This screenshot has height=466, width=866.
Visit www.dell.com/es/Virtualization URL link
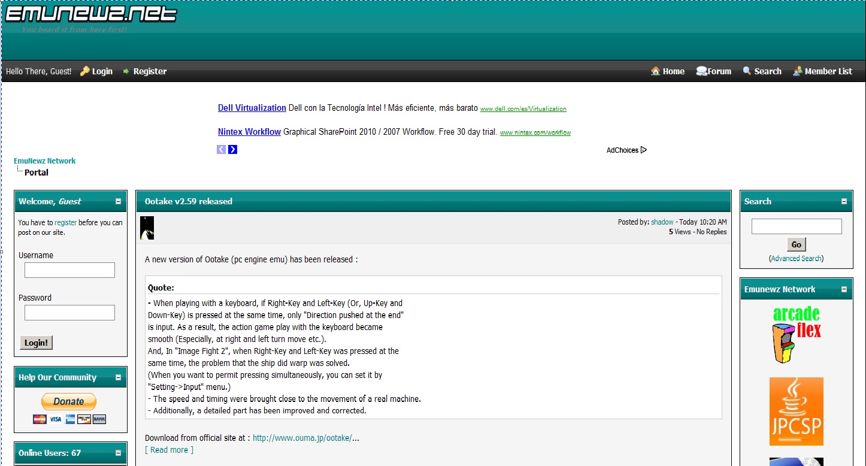click(x=523, y=109)
